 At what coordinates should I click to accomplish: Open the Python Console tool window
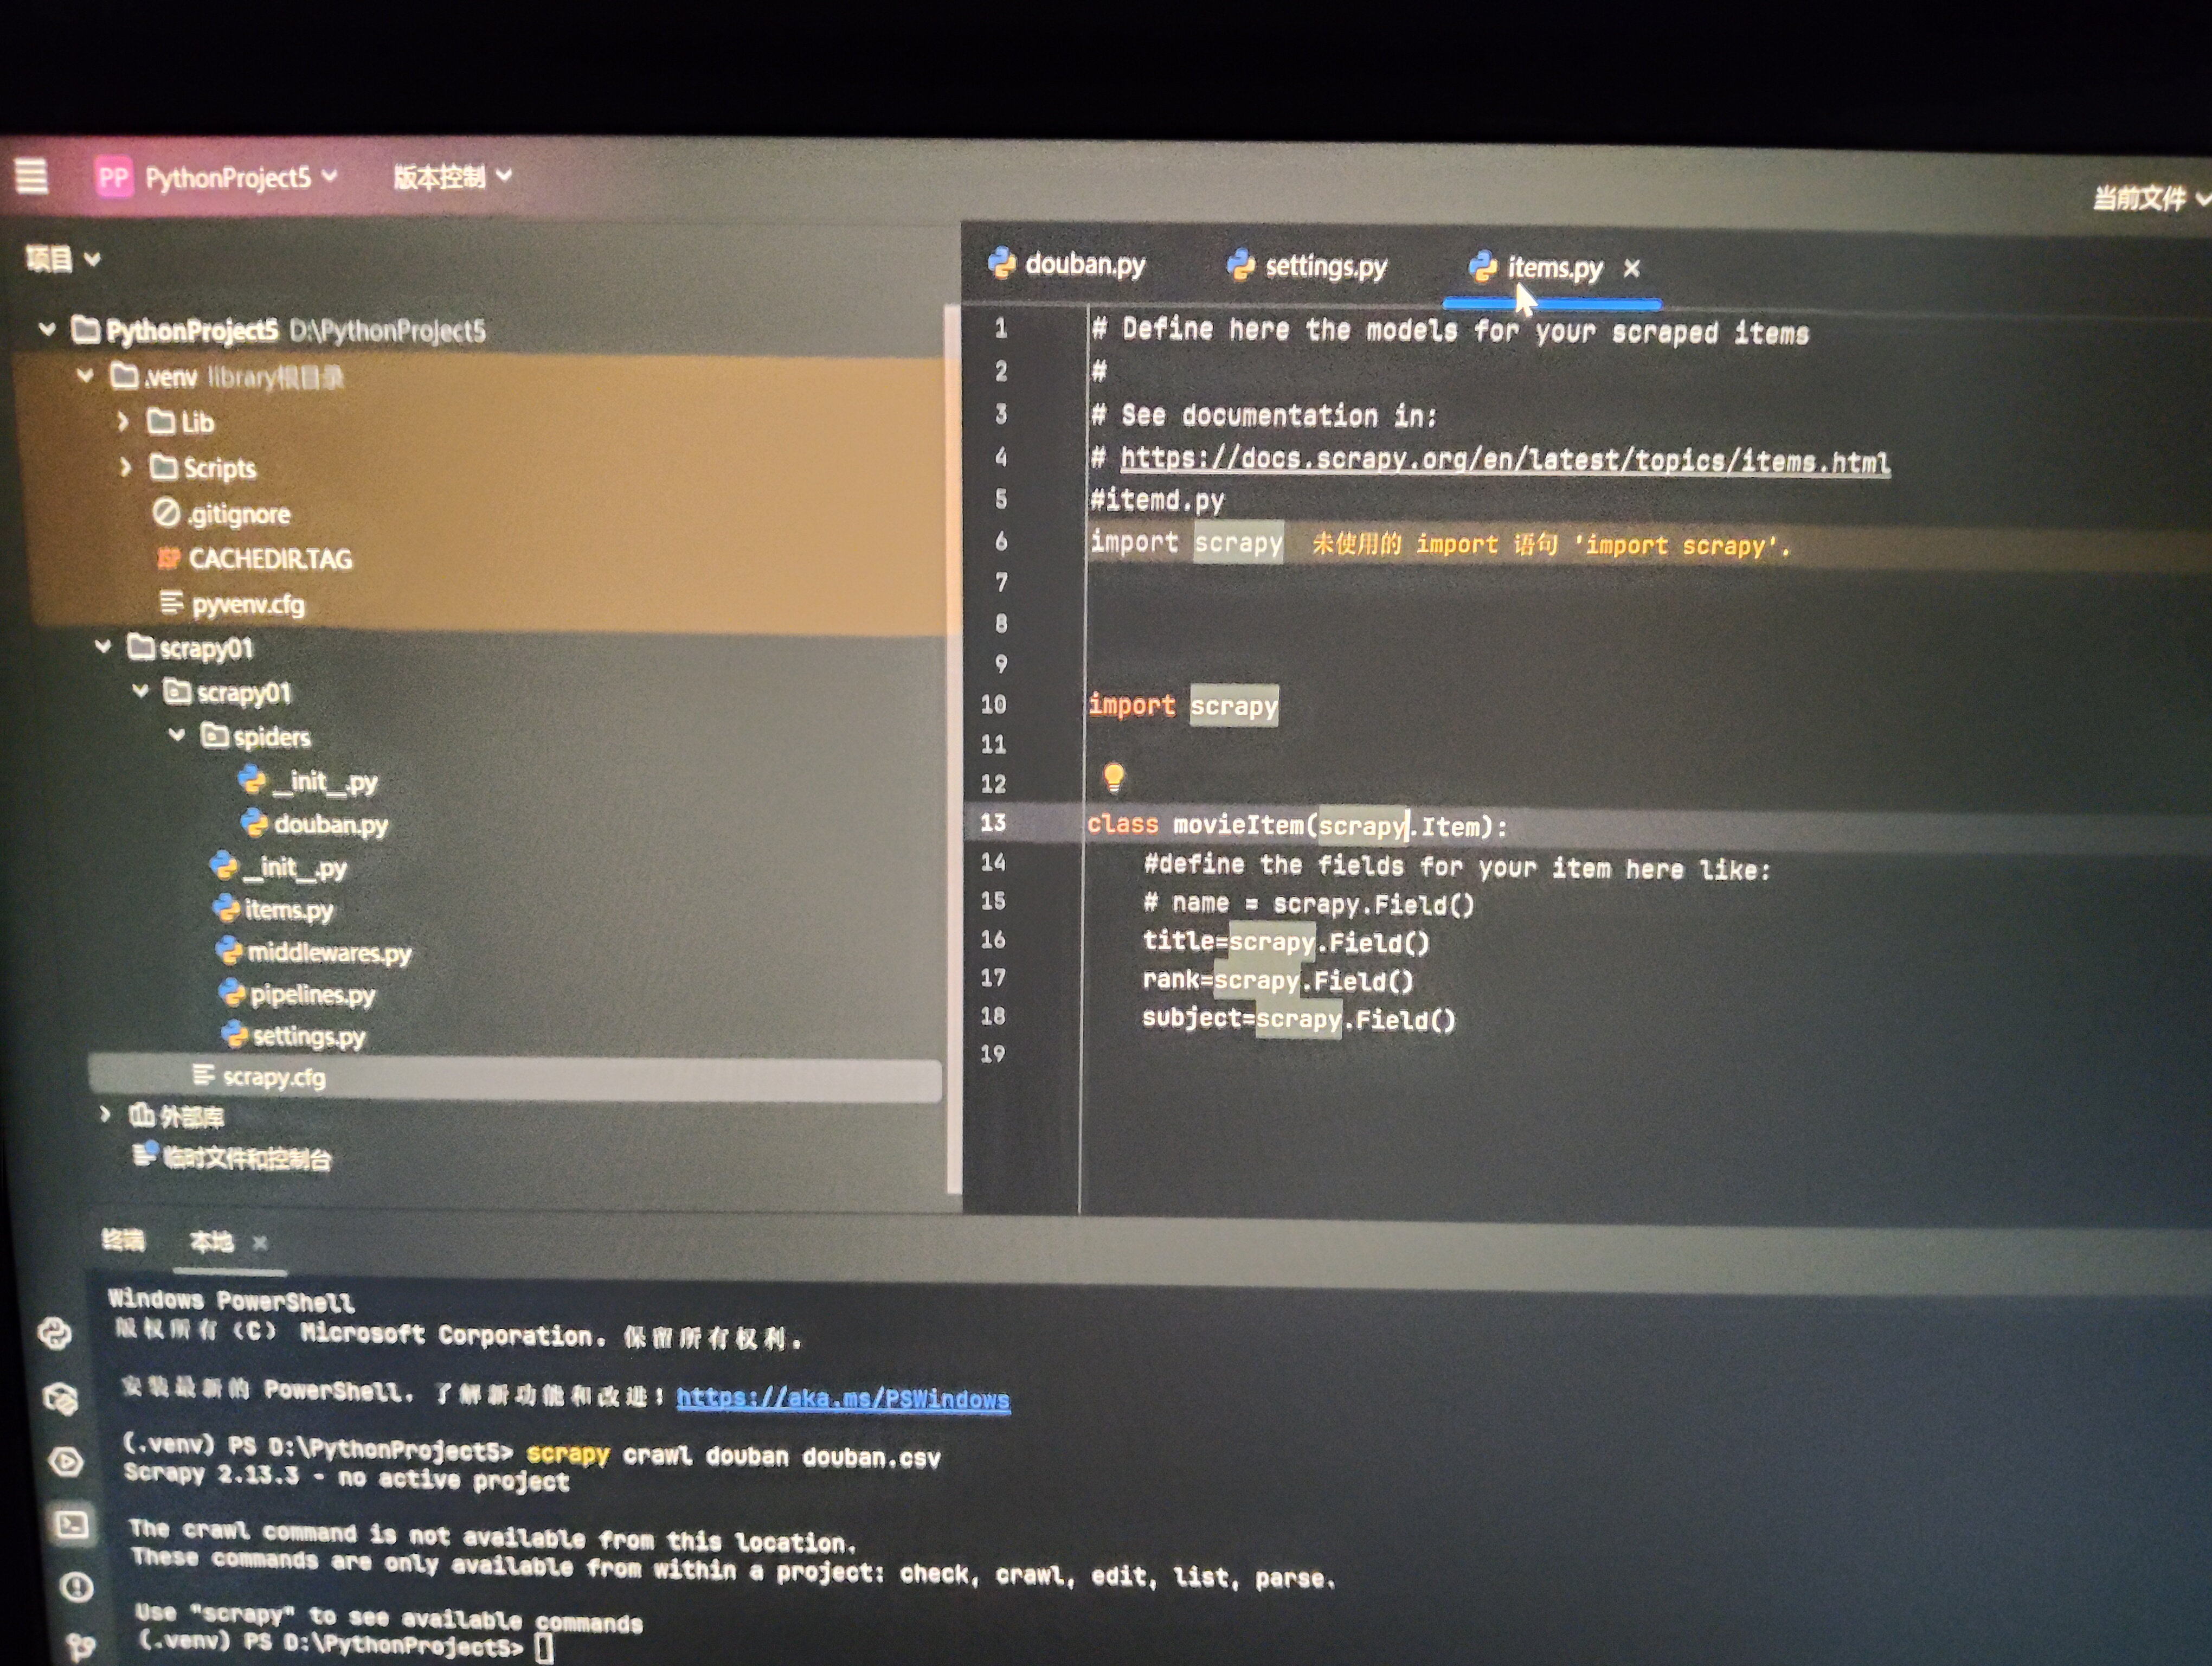55,1333
